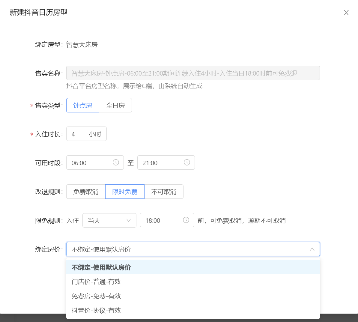
Task: Choose 限时免费 cancellation rule
Action: [x=125, y=192]
